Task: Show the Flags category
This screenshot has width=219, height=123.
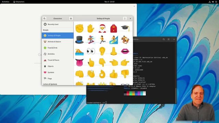Action: (57, 79)
